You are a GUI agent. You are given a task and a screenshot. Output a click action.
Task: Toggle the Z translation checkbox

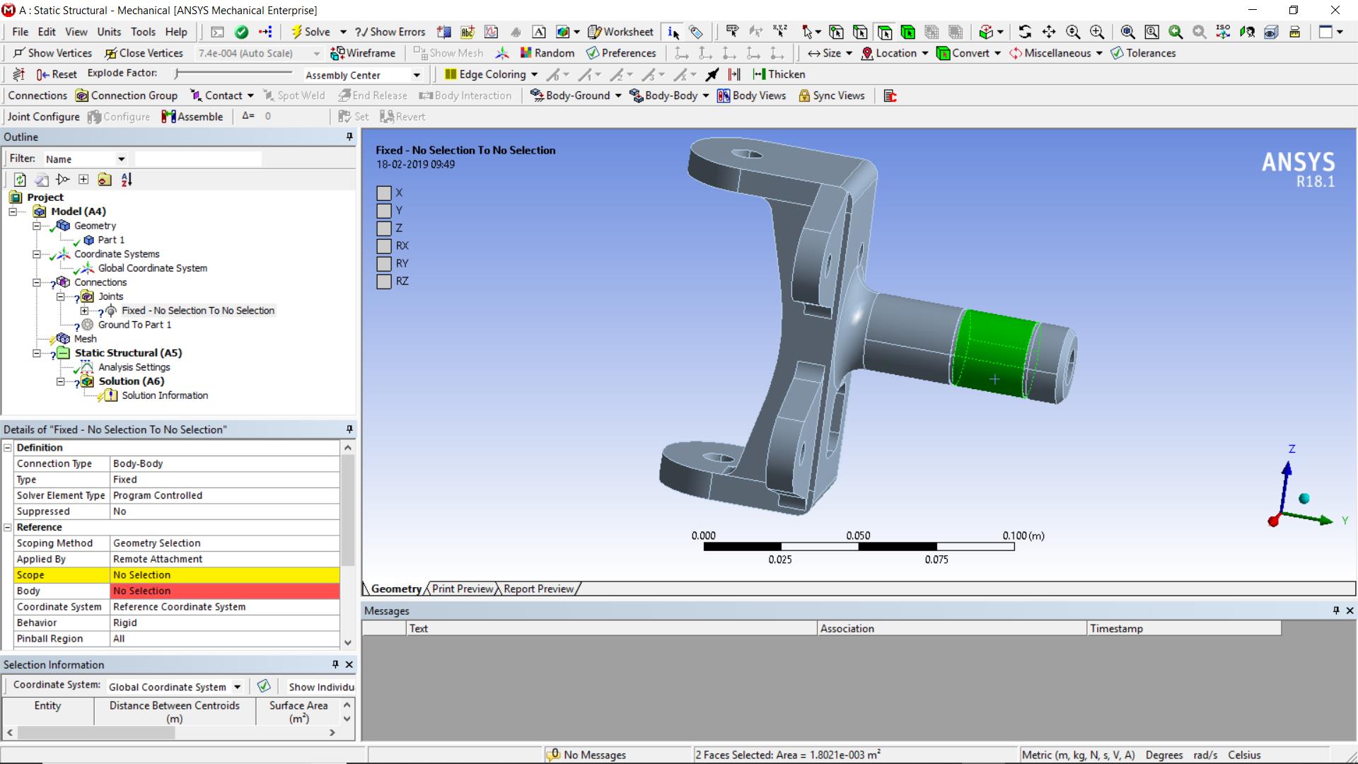(x=384, y=228)
